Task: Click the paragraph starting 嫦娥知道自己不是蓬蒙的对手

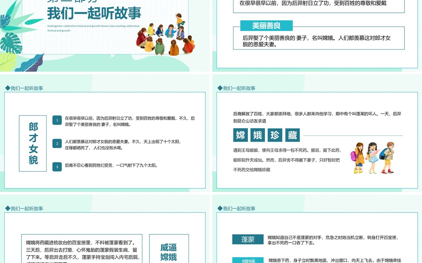Action: coord(333,240)
